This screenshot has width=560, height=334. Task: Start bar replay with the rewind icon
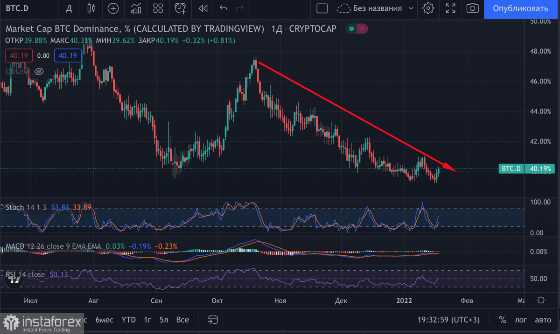tap(203, 8)
